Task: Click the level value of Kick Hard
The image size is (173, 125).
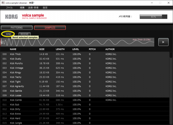Action: click(77, 118)
